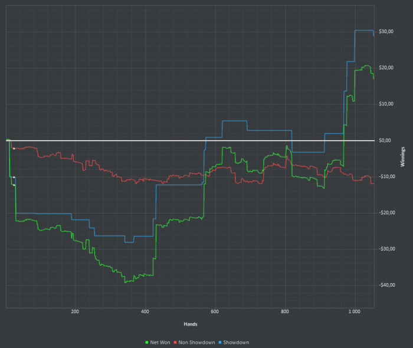Toggle the Non Showdown legend entry

(194, 343)
